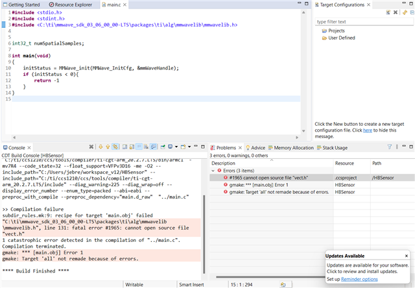The height and width of the screenshot is (288, 415).
Task: Click line 3 marker in editor margin
Action: [3, 25]
